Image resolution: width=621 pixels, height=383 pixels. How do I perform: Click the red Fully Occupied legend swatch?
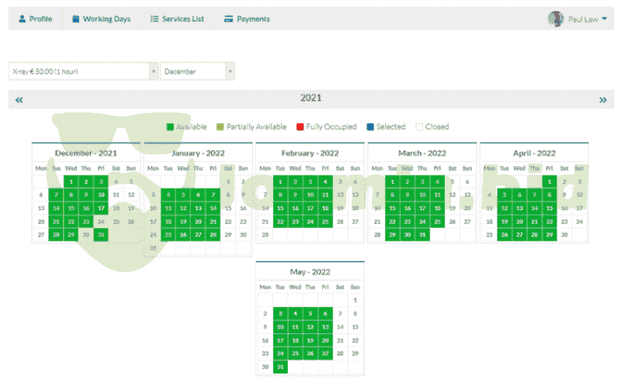[x=300, y=127]
